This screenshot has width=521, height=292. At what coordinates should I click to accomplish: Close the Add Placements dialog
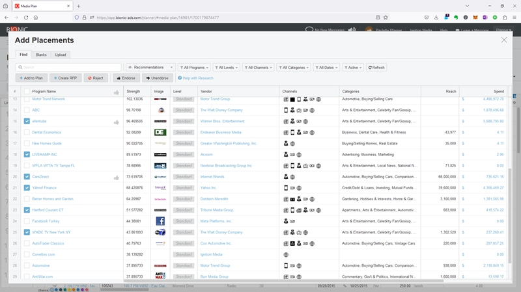pyautogui.click(x=504, y=40)
